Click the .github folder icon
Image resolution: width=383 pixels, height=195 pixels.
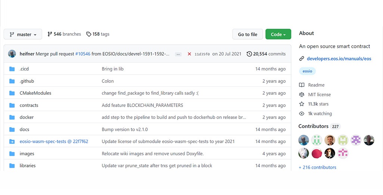coord(12,81)
